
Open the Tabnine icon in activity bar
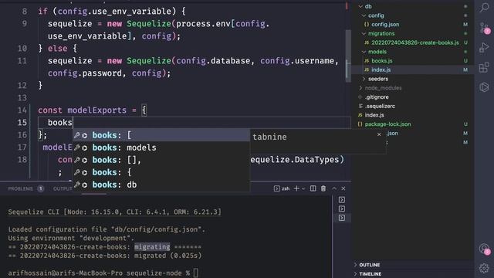(x=484, y=87)
